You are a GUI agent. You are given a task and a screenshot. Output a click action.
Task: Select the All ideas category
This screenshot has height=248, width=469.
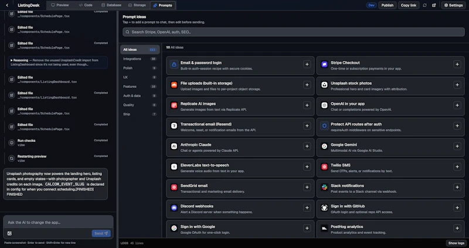point(140,50)
